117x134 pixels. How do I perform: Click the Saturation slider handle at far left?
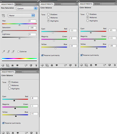(2, 32)
